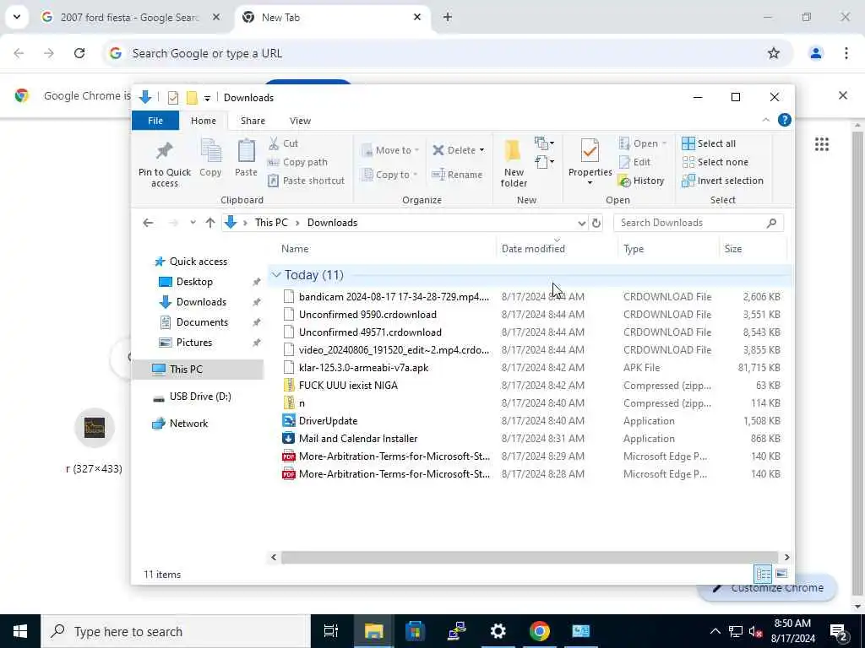Open Google apps grid
Viewport: 865px width, 648px height.
822,144
